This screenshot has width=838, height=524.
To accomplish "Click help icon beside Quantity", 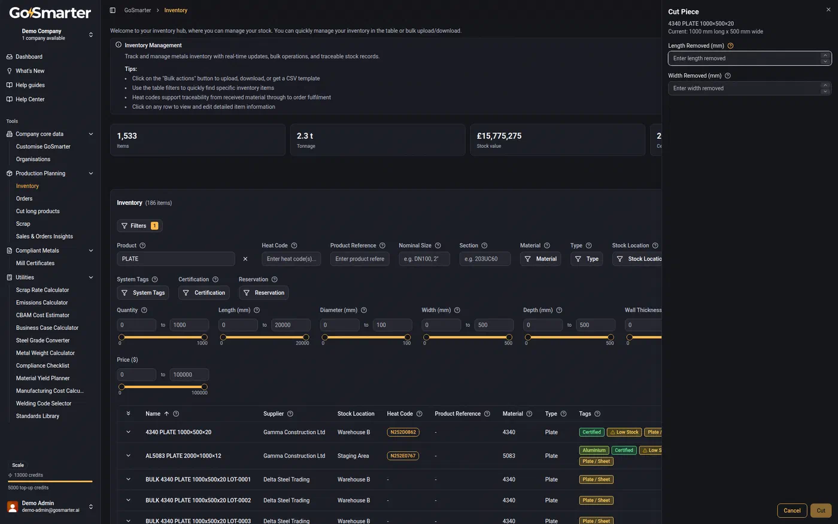I will [144, 310].
